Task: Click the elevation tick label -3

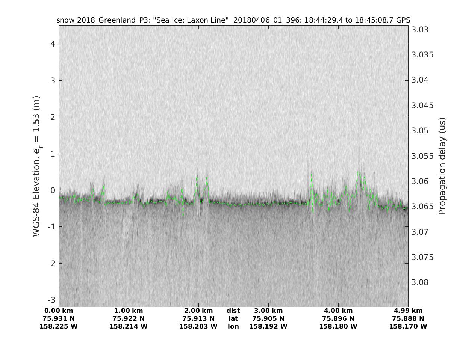Action: pyautogui.click(x=51, y=300)
